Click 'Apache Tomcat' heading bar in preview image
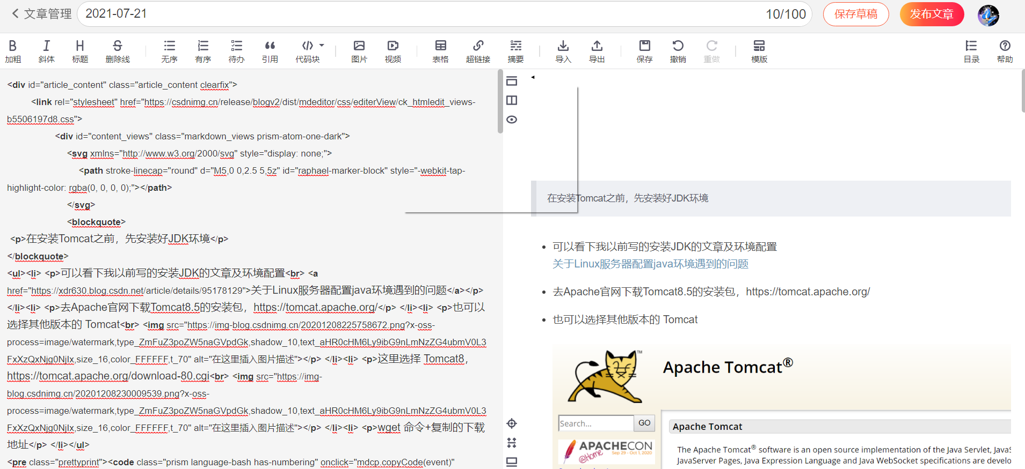1025x469 pixels. click(840, 427)
